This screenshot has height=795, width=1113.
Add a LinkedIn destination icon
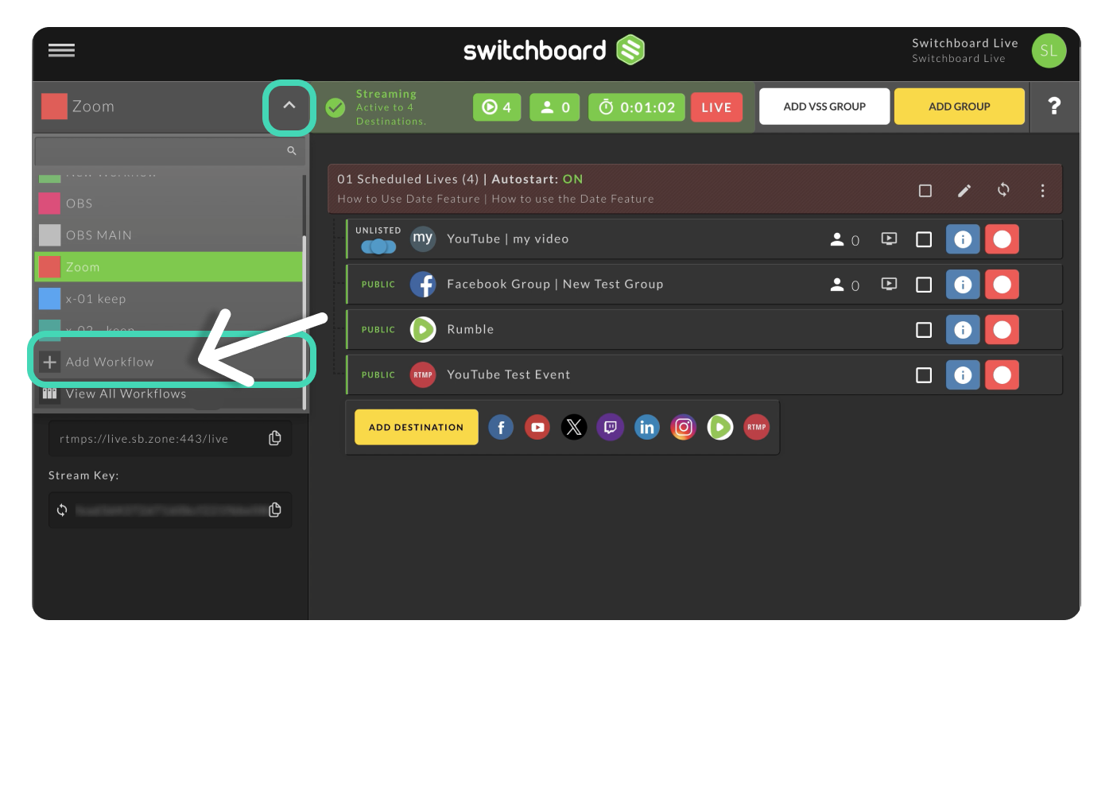click(x=647, y=428)
